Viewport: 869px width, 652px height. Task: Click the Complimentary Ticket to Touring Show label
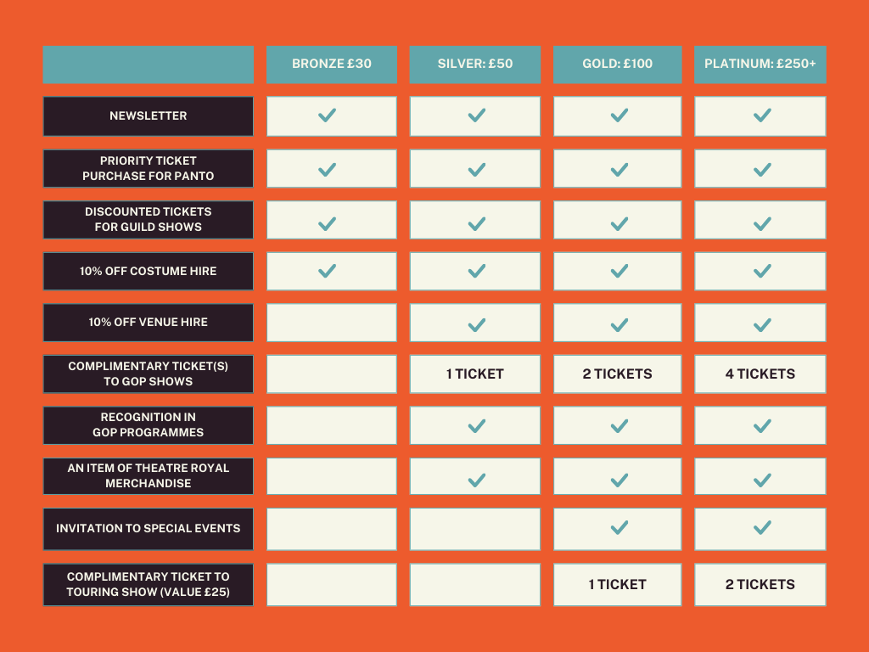click(x=148, y=584)
